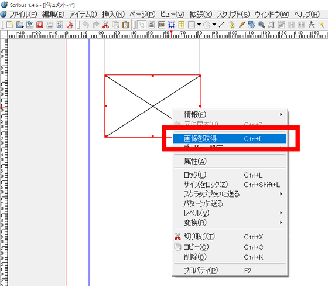Open the Story Editor icon
328x286 pixels.
pos(281,25)
